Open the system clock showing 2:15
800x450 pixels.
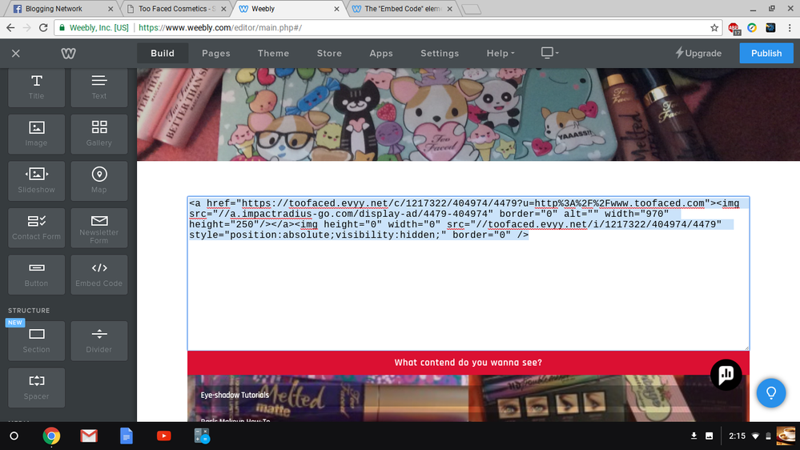[738, 436]
